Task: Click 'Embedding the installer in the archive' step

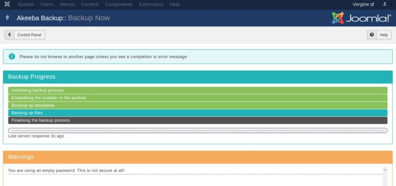Action: pyautogui.click(x=198, y=98)
